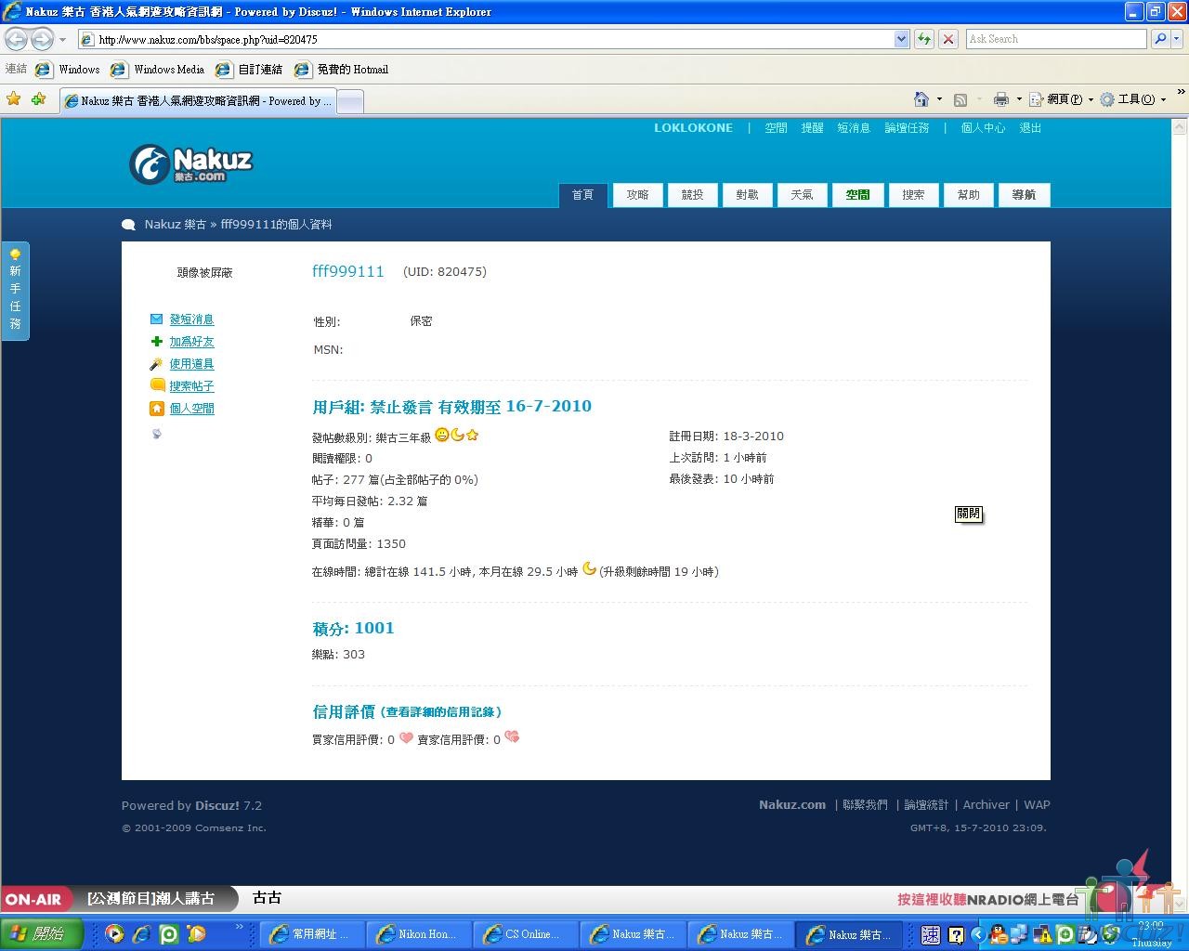1189x951 pixels.
Task: Open the 導航 navigation tab
Action: pos(1024,195)
